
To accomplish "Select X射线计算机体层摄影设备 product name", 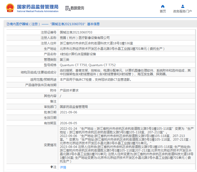I will tap(78, 54).
